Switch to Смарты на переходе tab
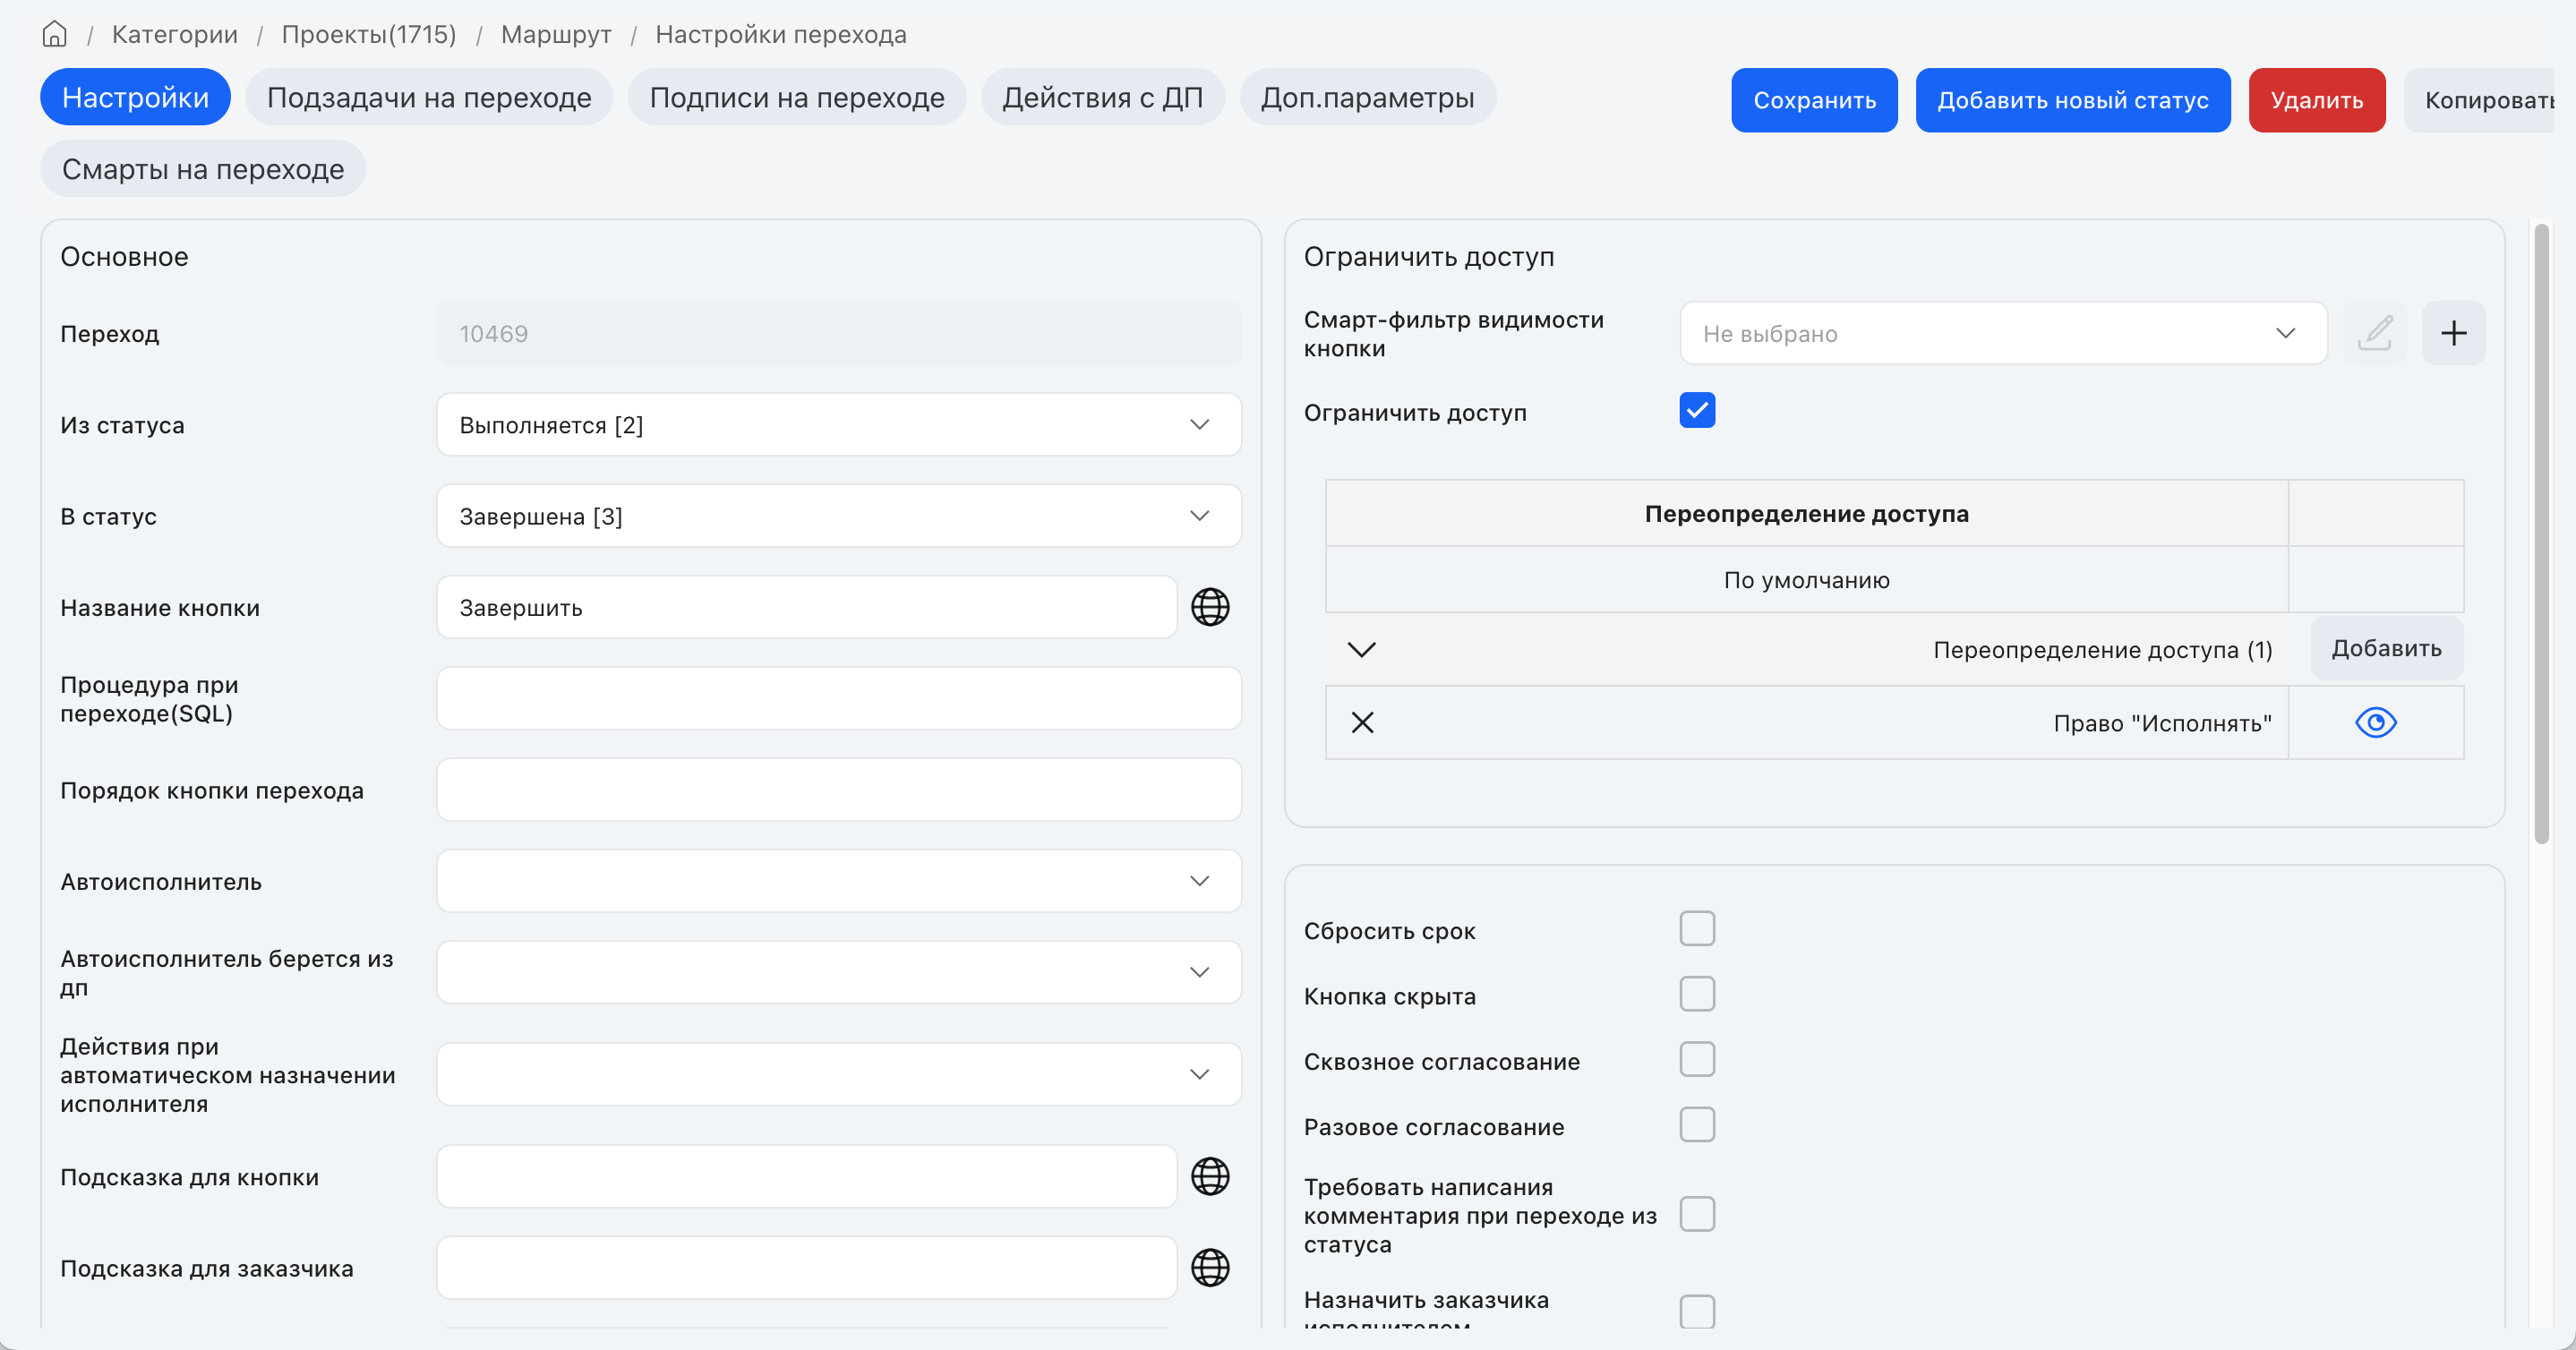 [203, 169]
